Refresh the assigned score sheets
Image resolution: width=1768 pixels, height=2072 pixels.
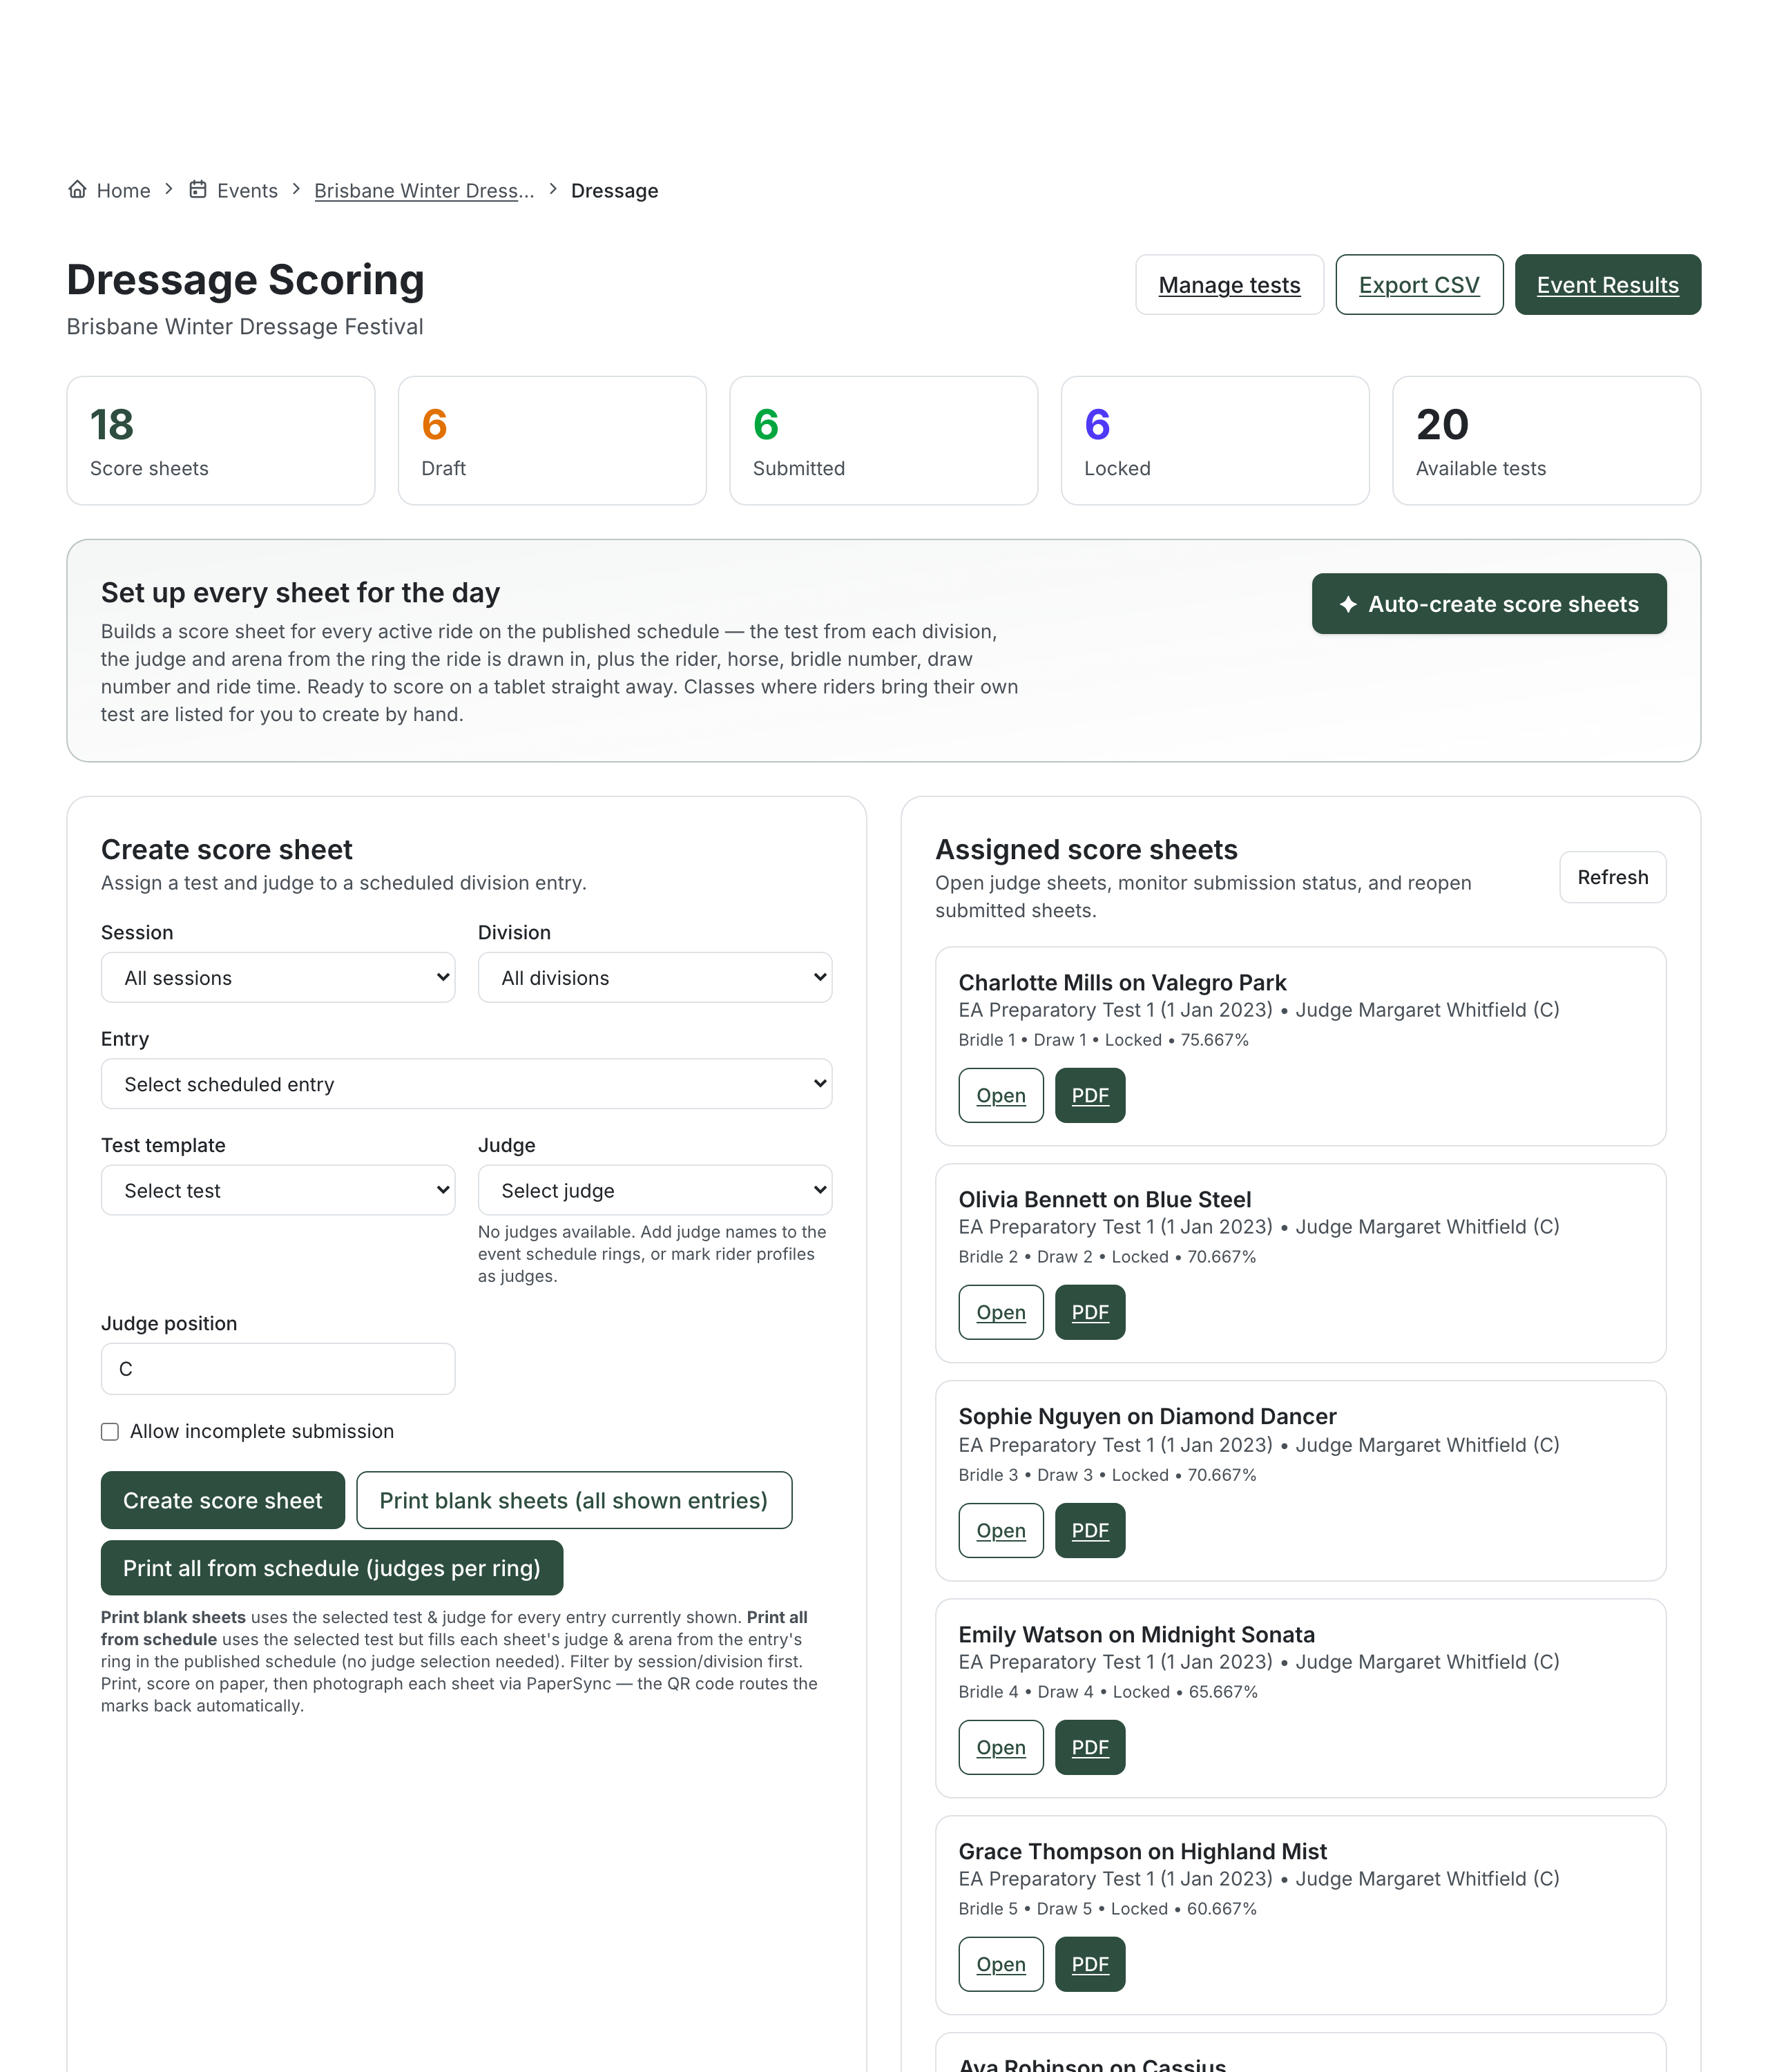point(1612,877)
